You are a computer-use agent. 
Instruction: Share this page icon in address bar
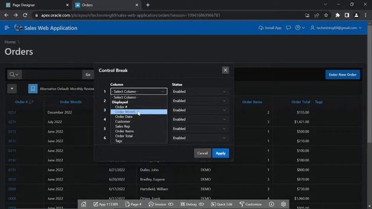point(316,15)
